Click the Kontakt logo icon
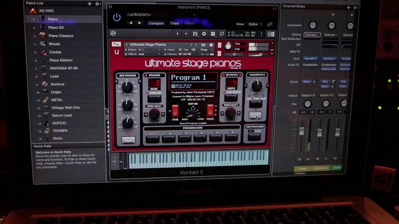This screenshot has width=399, height=224. pyautogui.click(x=113, y=33)
